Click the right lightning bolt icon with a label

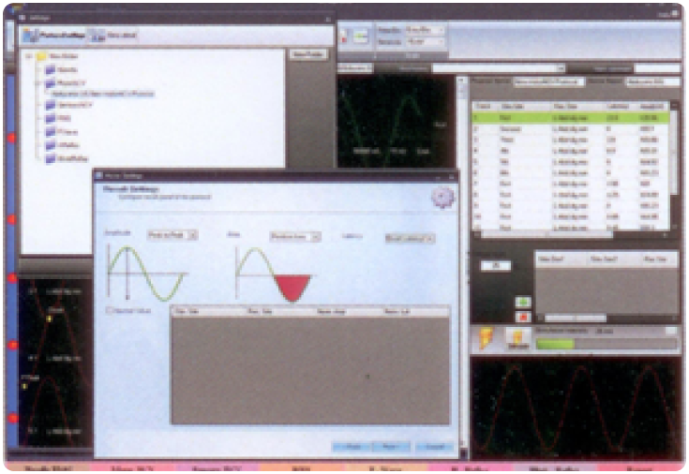tap(518, 339)
